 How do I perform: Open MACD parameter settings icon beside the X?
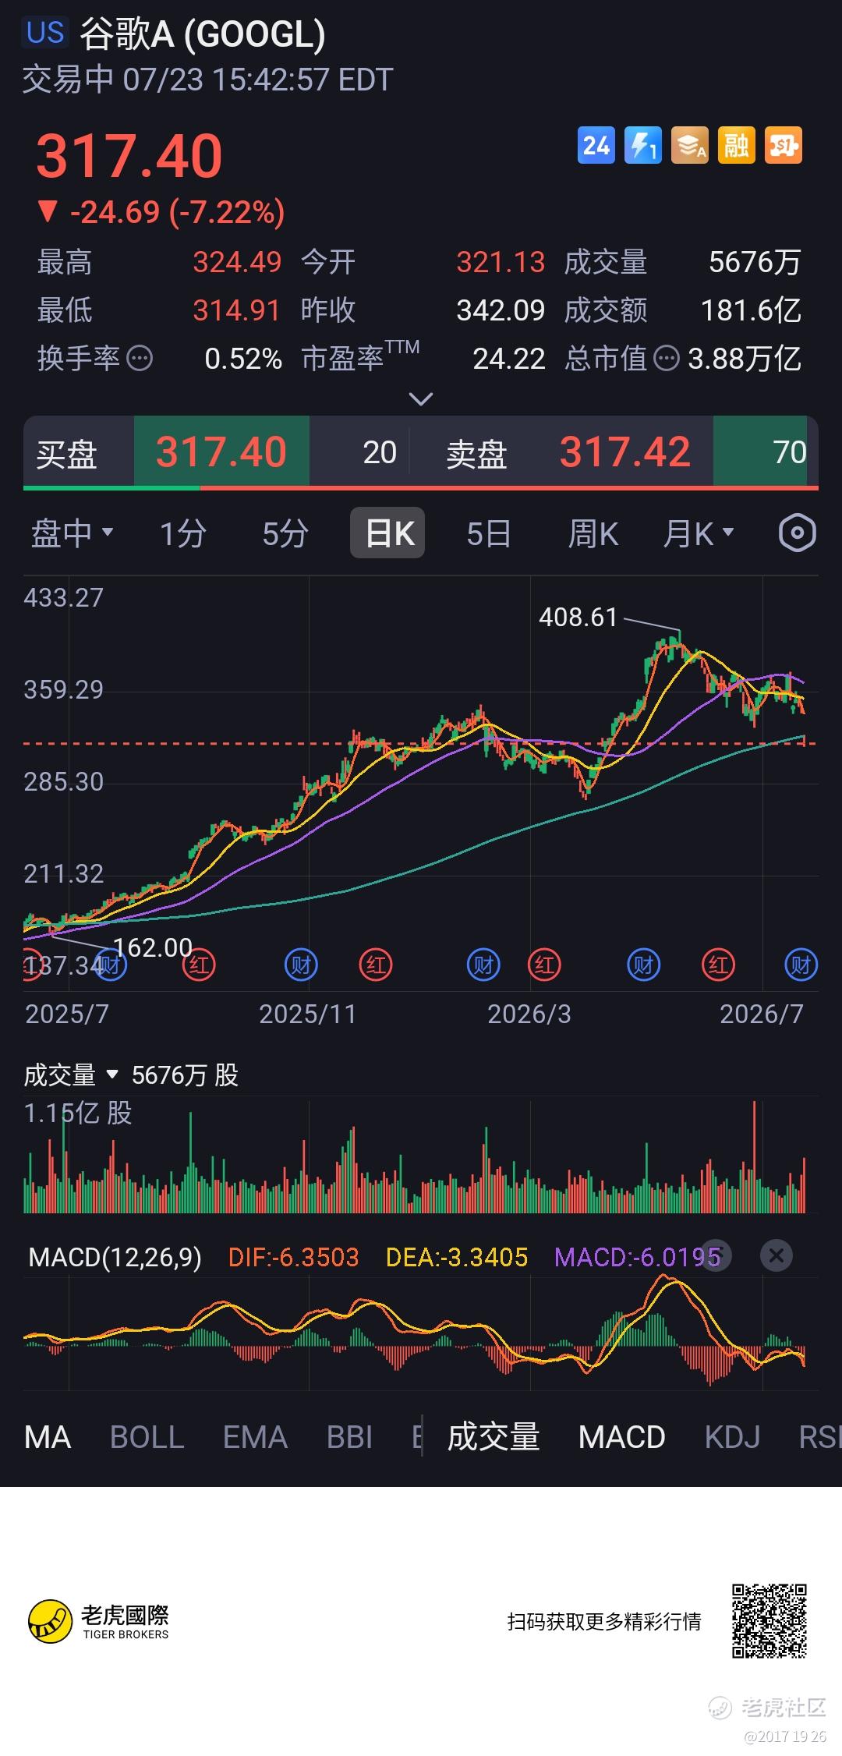click(716, 1255)
